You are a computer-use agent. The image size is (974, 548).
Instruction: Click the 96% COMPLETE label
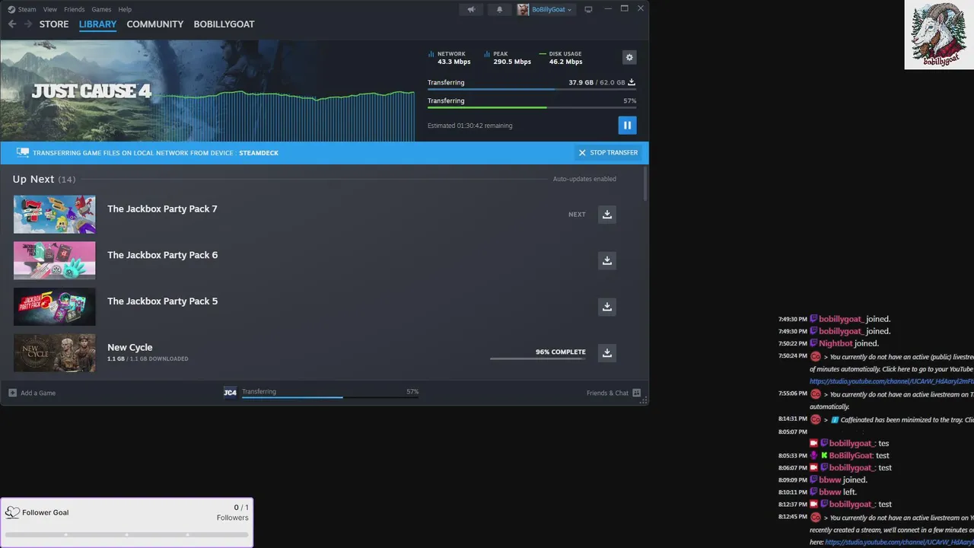(561, 352)
